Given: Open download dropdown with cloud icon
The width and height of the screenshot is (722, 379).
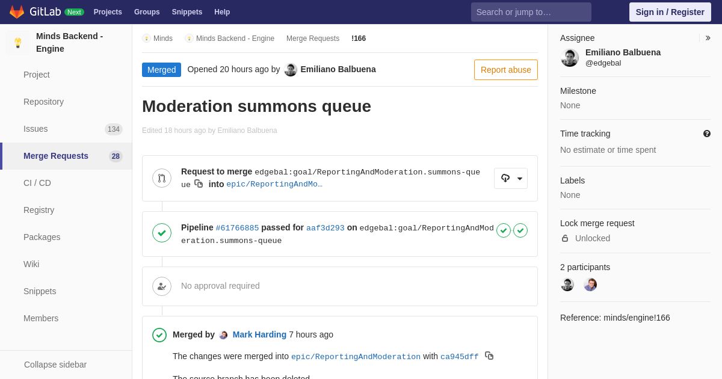Looking at the screenshot, I should (x=511, y=179).
